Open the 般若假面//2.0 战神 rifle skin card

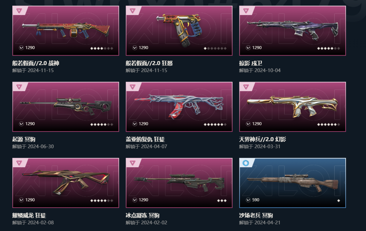pos(66,31)
